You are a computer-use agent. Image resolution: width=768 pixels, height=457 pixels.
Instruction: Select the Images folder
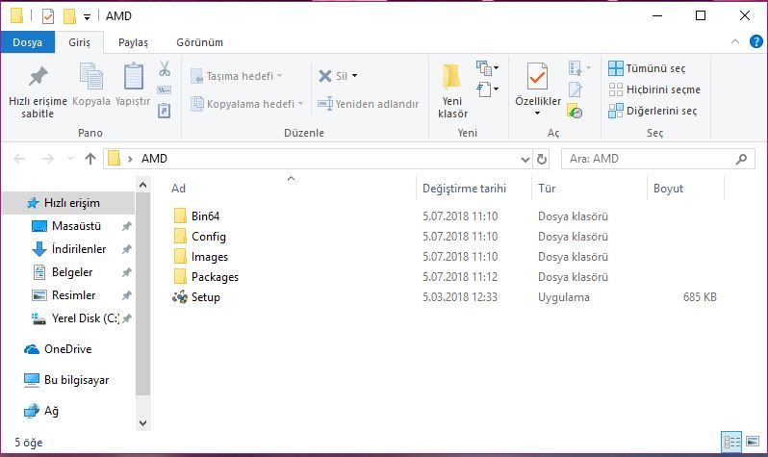click(200, 257)
